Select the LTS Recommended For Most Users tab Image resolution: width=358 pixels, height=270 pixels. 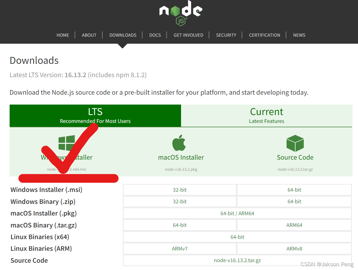point(95,116)
